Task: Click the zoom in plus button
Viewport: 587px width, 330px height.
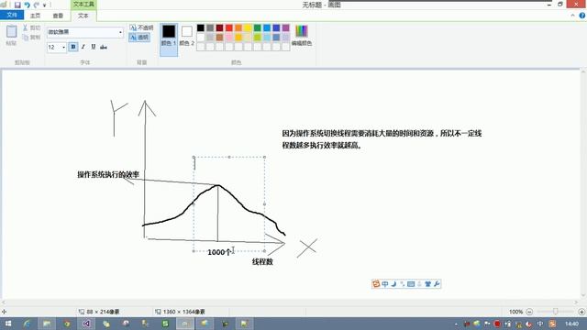Action: click(581, 312)
